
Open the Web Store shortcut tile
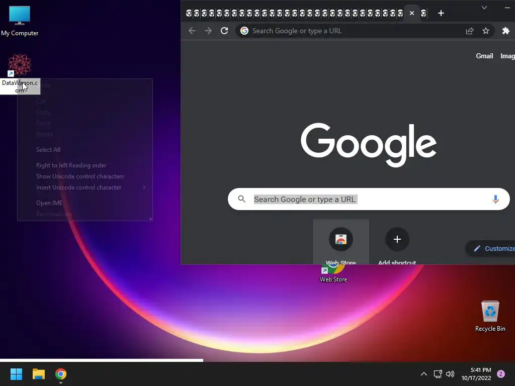[341, 242]
